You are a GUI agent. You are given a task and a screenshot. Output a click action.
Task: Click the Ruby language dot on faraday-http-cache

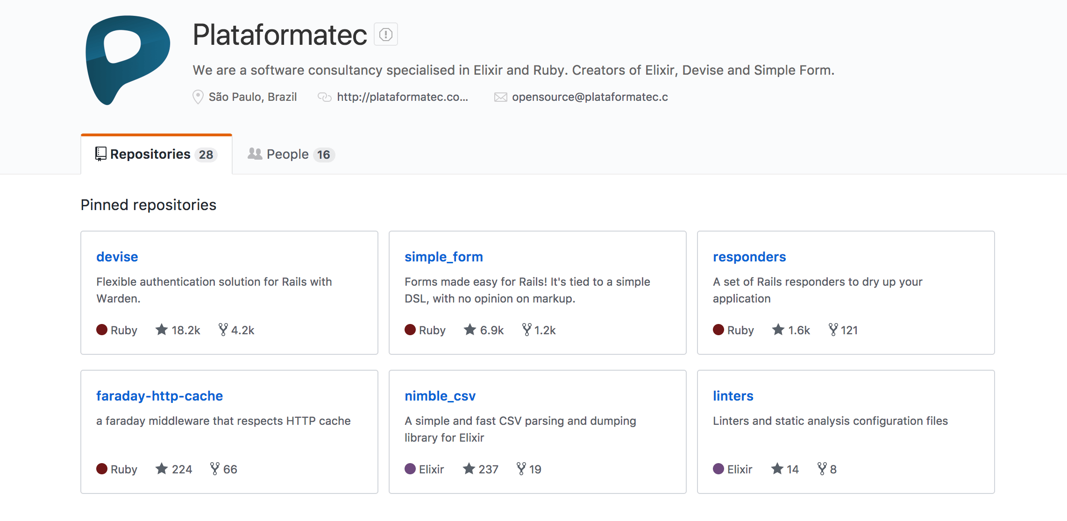102,469
